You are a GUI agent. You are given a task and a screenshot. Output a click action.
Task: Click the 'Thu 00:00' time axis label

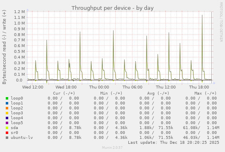tap(99, 87)
